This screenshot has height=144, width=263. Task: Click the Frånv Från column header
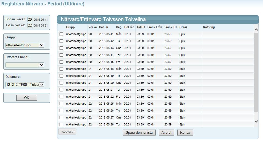[155, 27]
